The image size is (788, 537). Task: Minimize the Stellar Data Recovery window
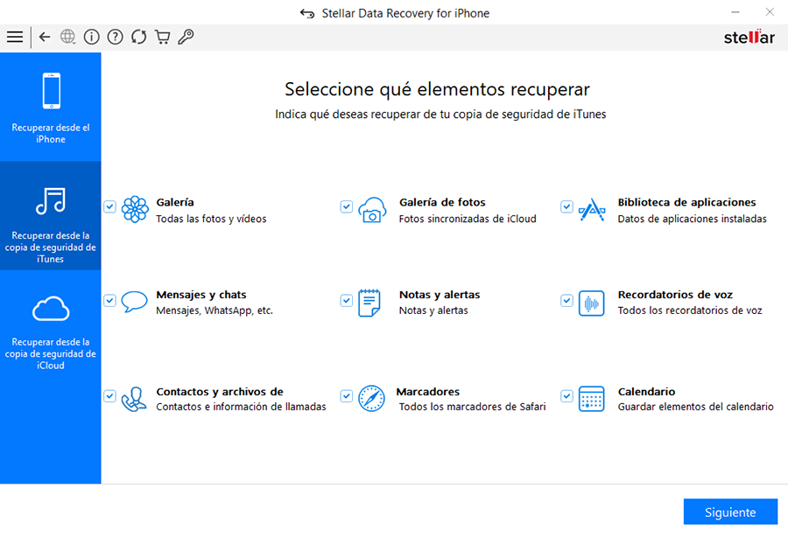pyautogui.click(x=735, y=11)
